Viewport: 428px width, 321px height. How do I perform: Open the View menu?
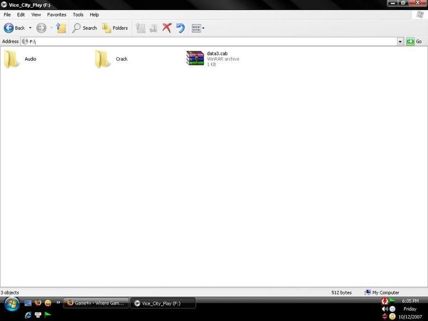(x=36, y=15)
